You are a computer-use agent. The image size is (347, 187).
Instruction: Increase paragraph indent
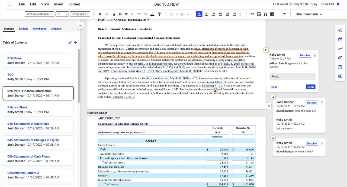pyautogui.click(x=234, y=14)
